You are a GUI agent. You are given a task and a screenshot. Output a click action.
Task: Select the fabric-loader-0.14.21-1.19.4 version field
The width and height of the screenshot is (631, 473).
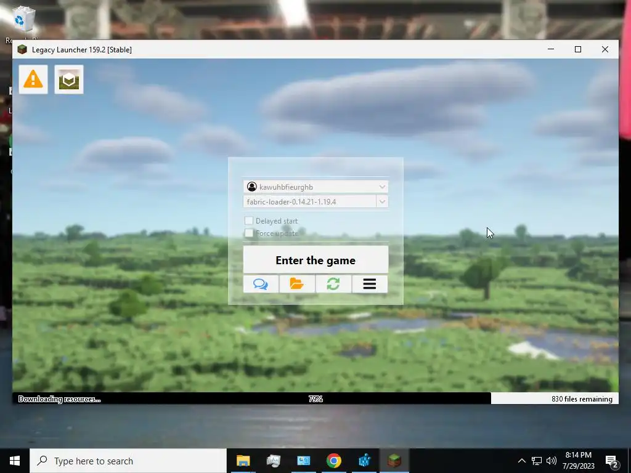tap(309, 201)
